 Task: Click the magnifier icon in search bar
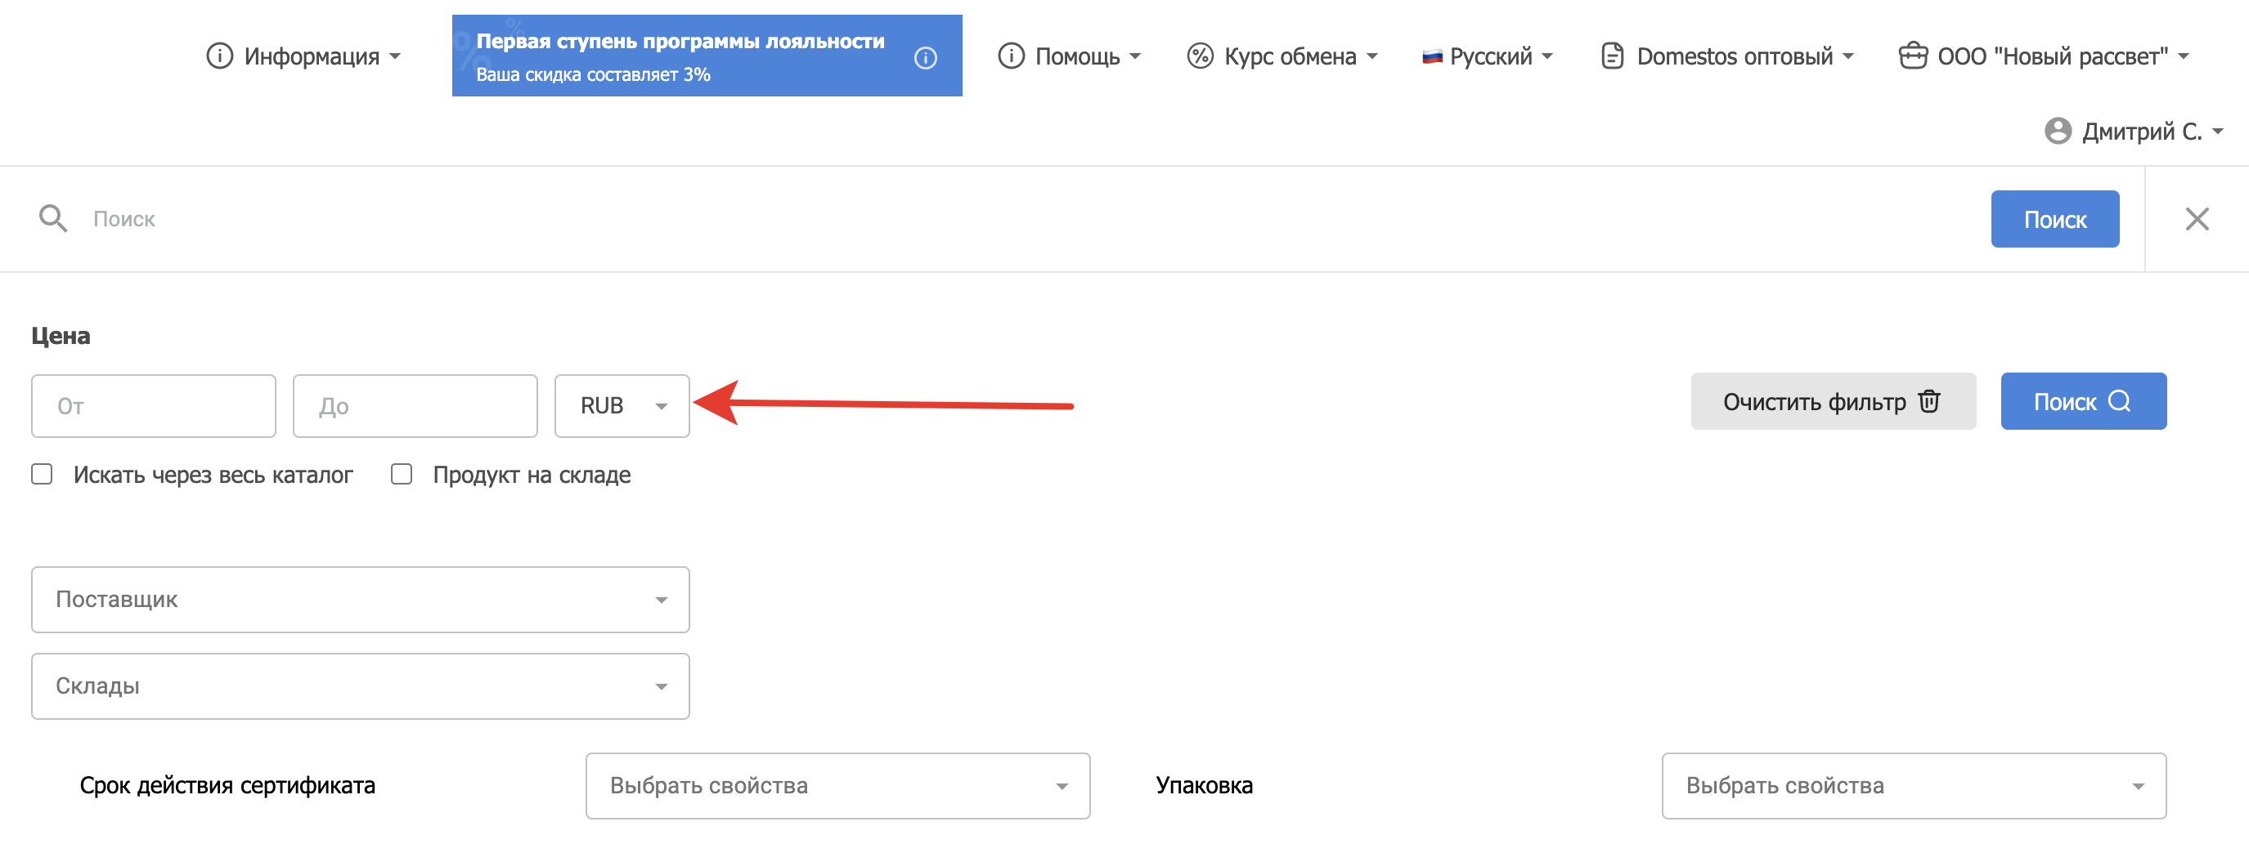(52, 219)
